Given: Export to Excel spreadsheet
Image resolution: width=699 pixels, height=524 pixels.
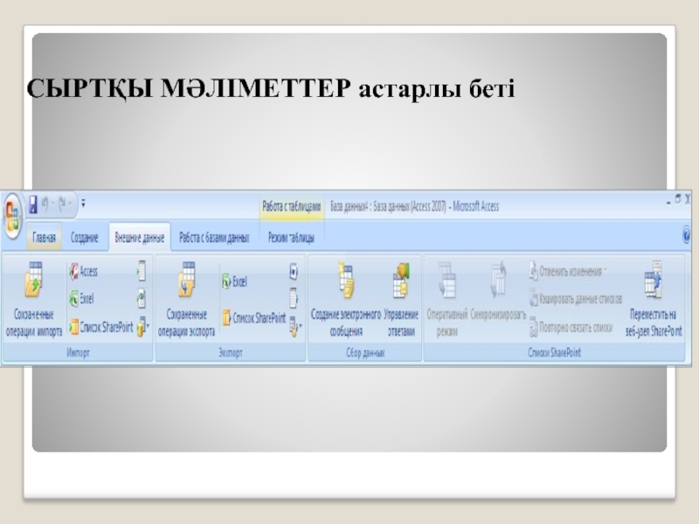Looking at the screenshot, I should (x=234, y=281).
